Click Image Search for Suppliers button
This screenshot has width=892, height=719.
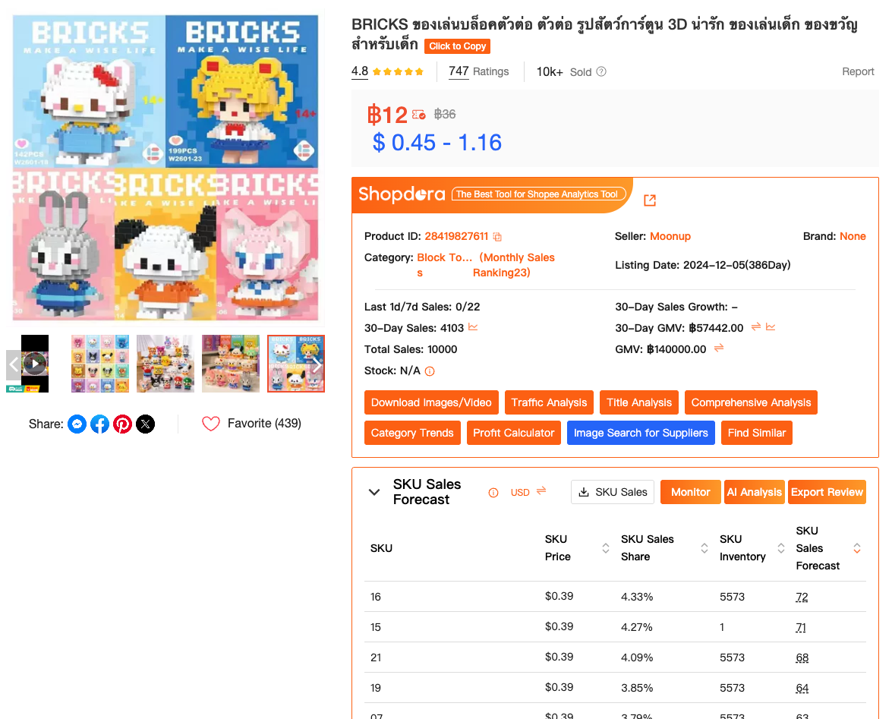tap(641, 433)
